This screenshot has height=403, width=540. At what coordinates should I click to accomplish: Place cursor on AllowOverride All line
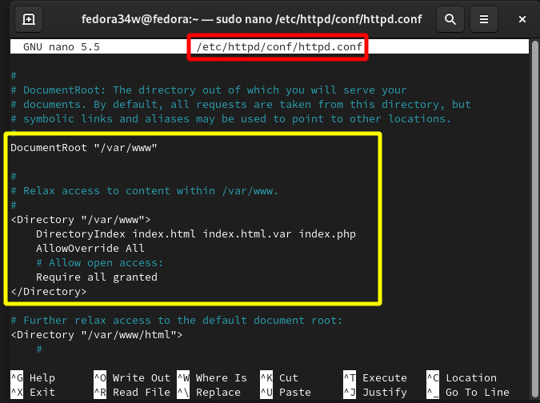[x=90, y=249]
